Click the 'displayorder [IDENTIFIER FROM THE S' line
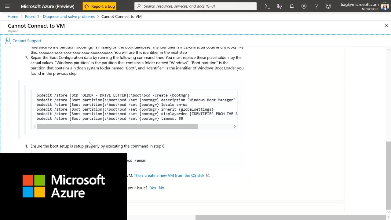 pos(137,114)
